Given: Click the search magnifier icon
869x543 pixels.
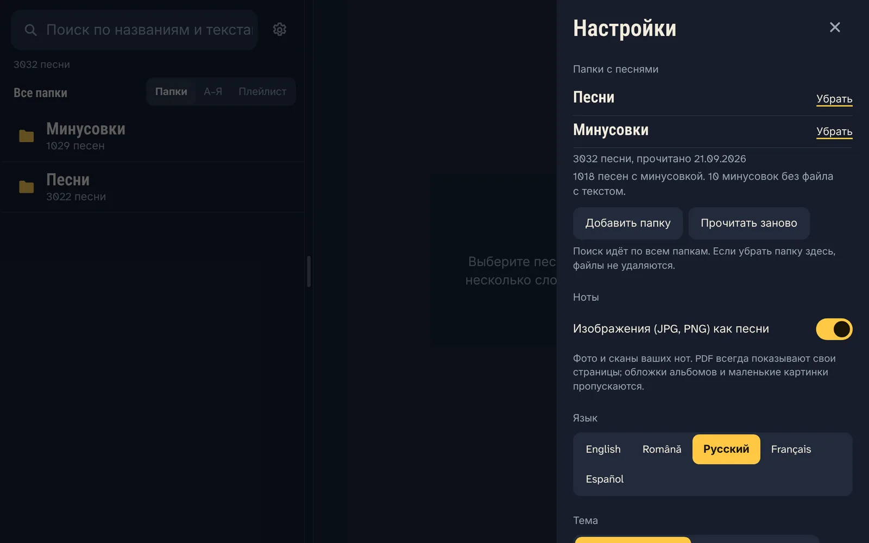Looking at the screenshot, I should point(31,30).
